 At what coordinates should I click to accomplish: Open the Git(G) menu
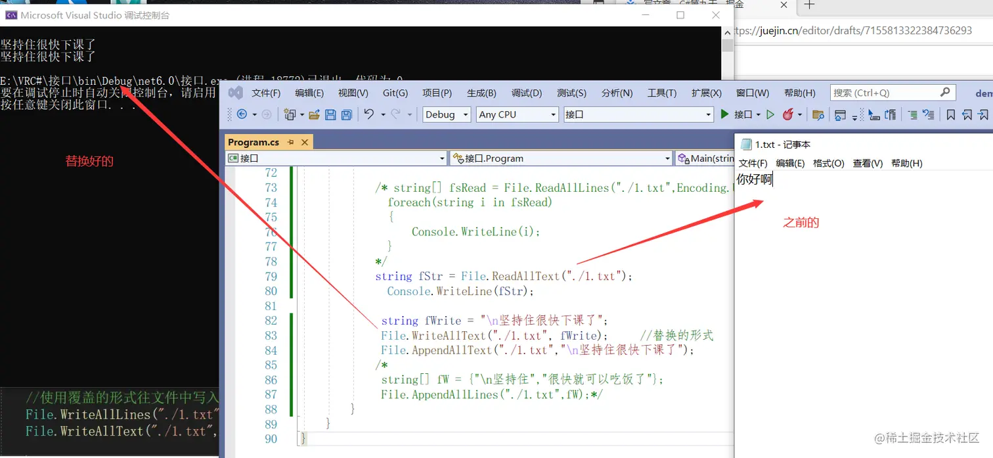pyautogui.click(x=395, y=93)
